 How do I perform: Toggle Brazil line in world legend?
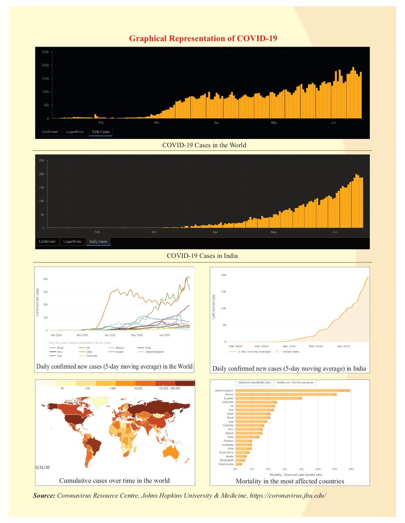click(57, 348)
